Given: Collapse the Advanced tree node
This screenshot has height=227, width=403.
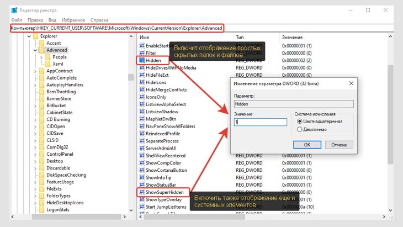Looking at the screenshot, I should click(35, 50).
